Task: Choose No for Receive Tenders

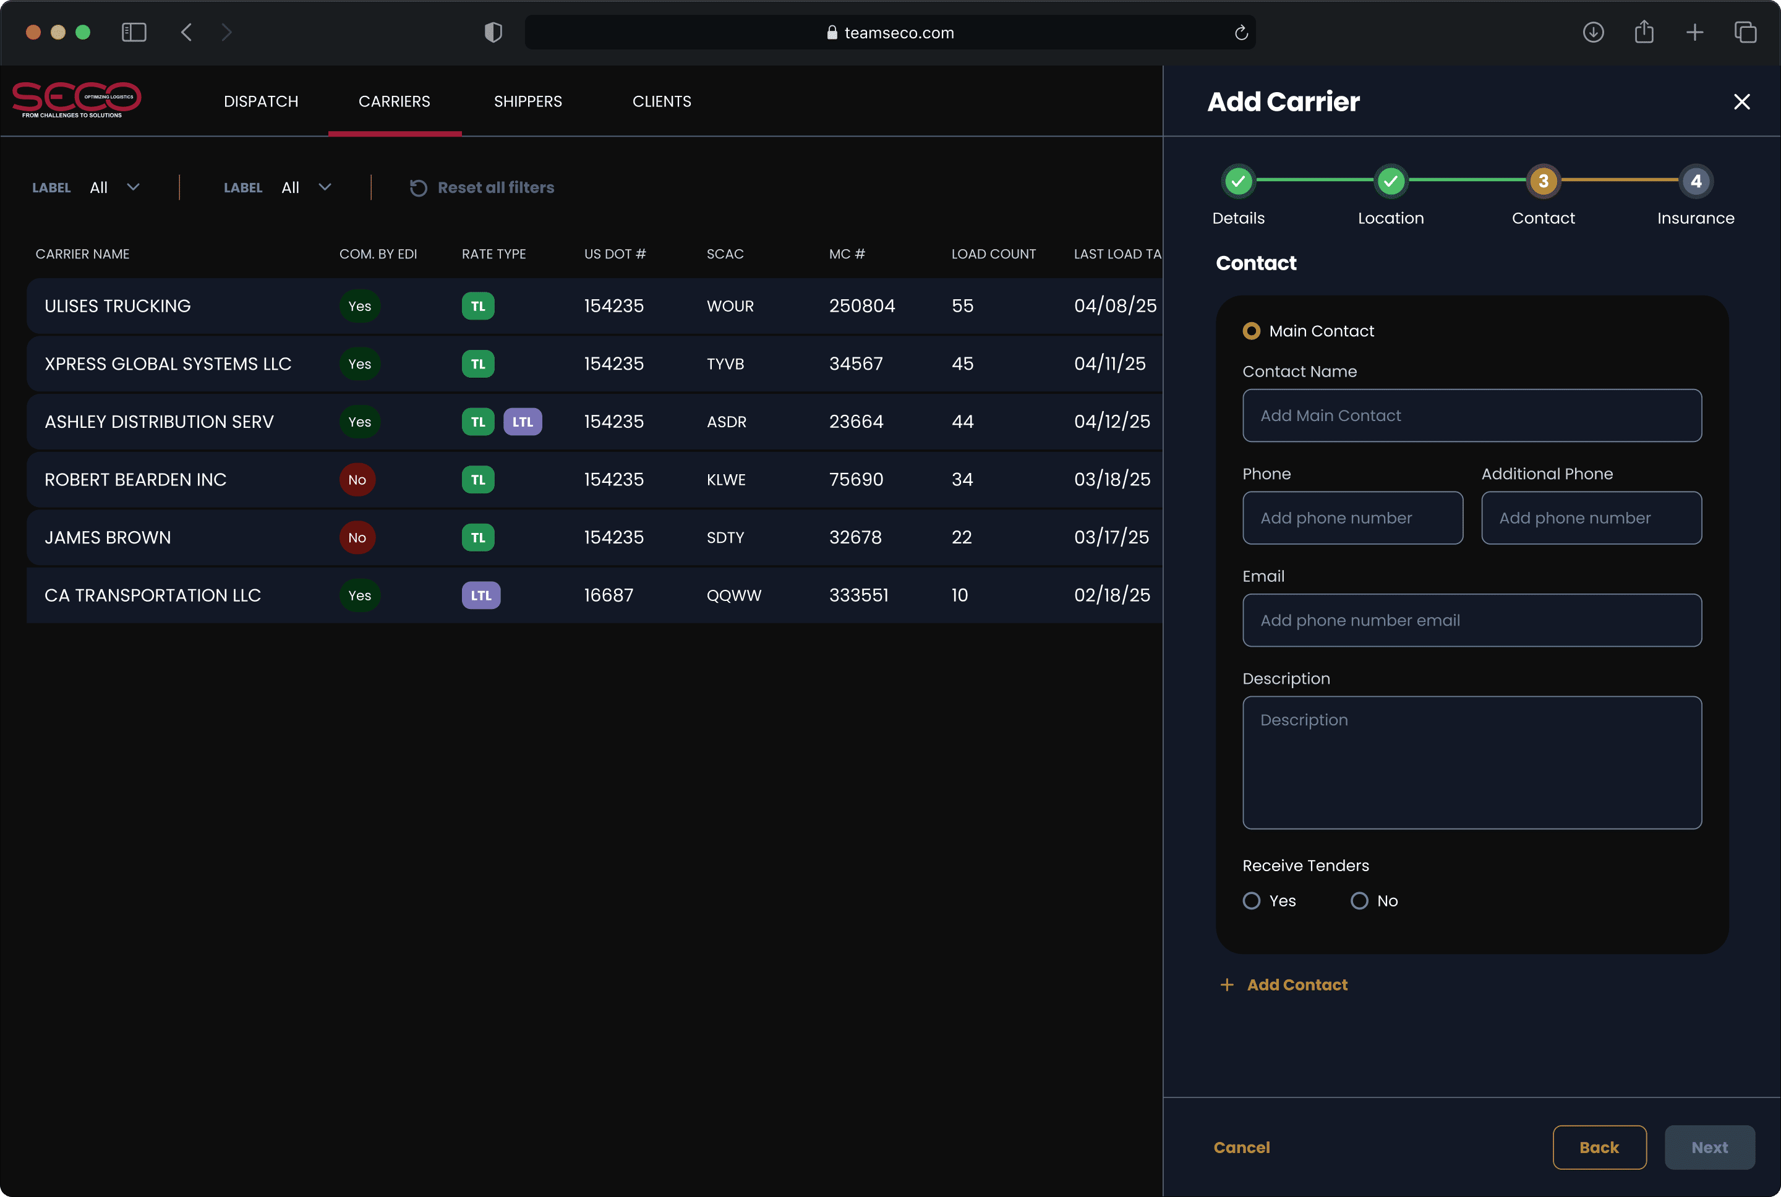Action: [1359, 901]
